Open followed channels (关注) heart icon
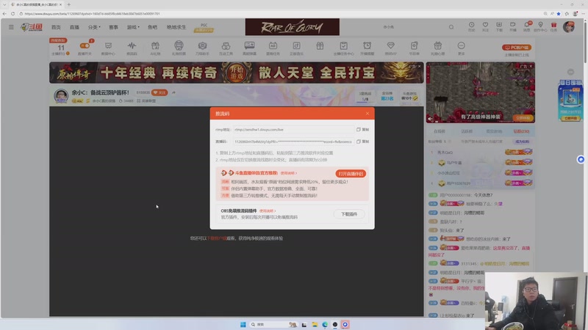This screenshot has width=588, height=330. pyautogui.click(x=485, y=26)
